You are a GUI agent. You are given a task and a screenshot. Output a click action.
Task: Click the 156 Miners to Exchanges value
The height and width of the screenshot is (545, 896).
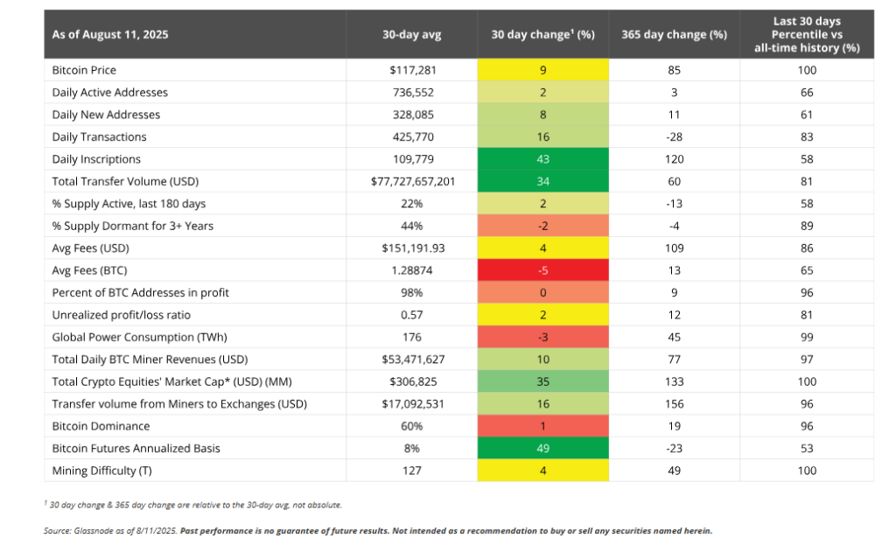(674, 403)
